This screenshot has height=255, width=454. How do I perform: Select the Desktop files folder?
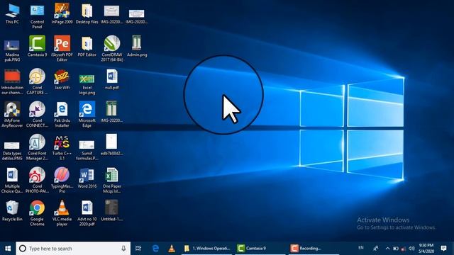[87, 13]
